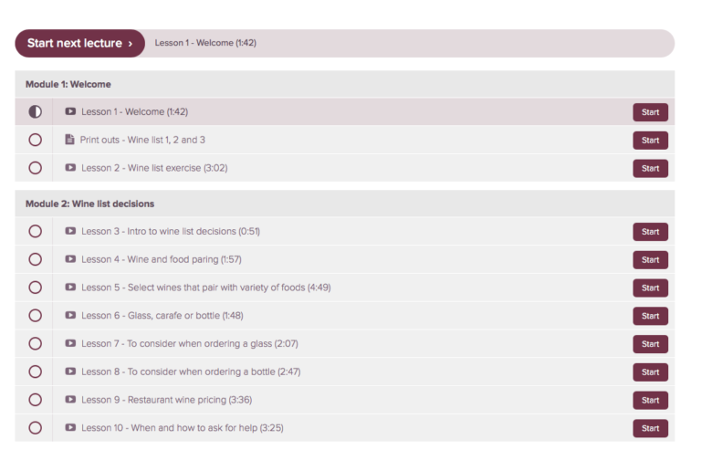This screenshot has width=701, height=450.
Task: Toggle completion circle for Lesson 6
Action: [x=35, y=316]
